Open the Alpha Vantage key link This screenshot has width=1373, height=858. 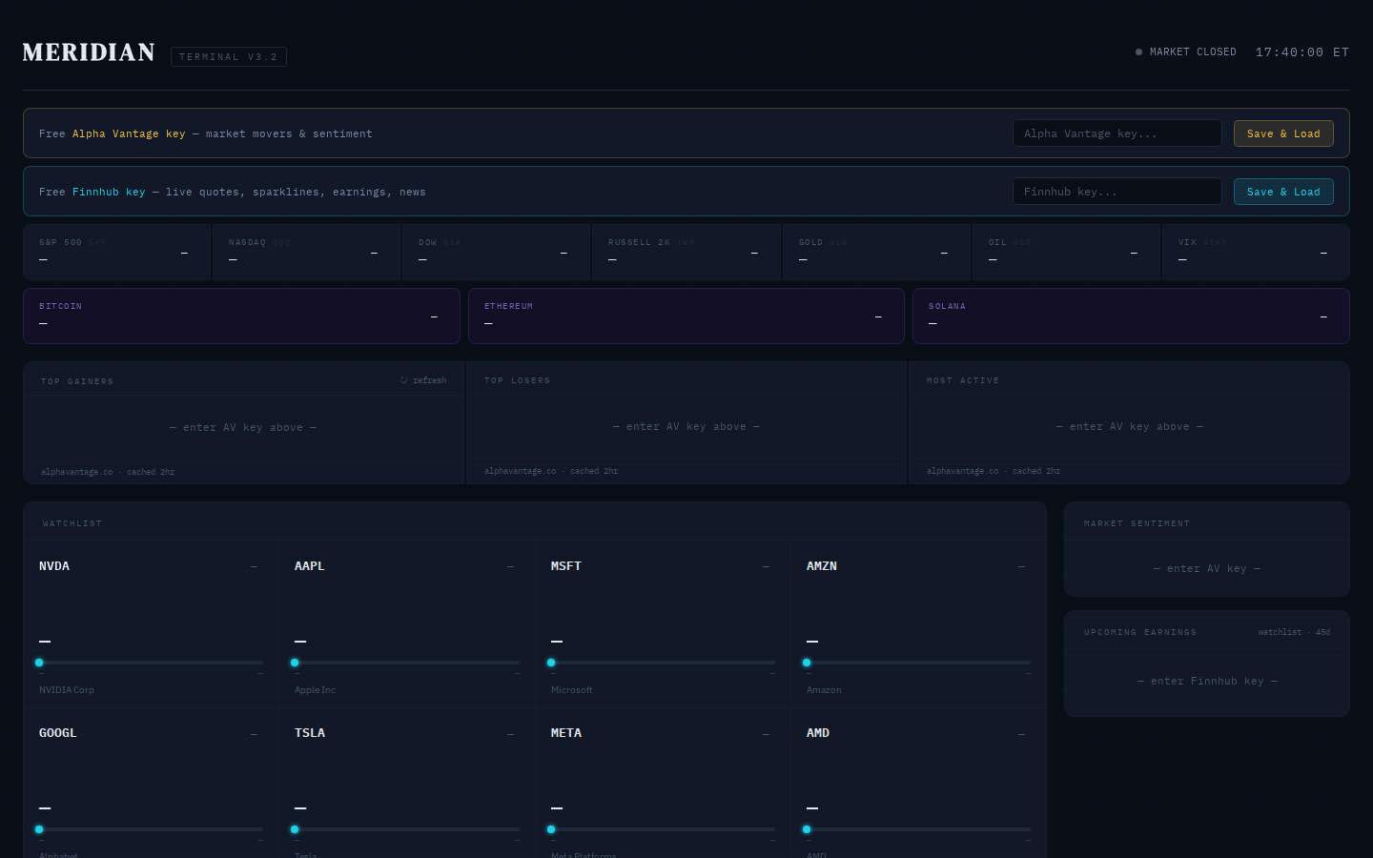pyautogui.click(x=129, y=134)
